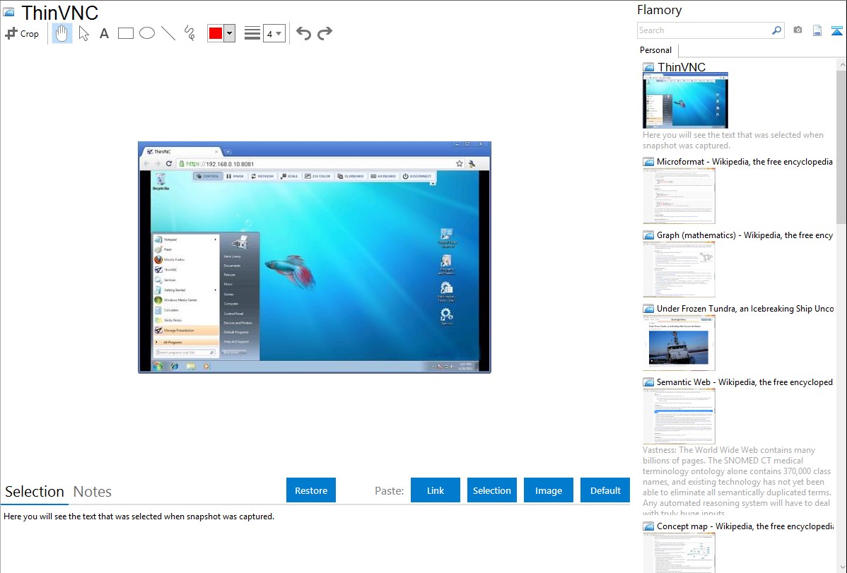Open the Notes tab
The width and height of the screenshot is (847, 573).
pyautogui.click(x=93, y=492)
